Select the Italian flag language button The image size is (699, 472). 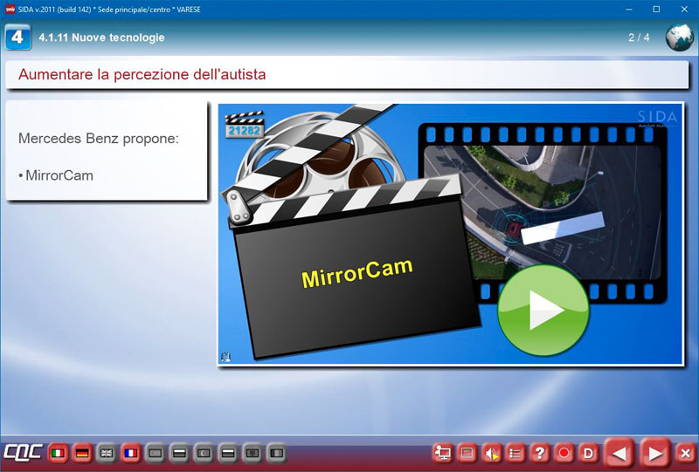click(58, 454)
